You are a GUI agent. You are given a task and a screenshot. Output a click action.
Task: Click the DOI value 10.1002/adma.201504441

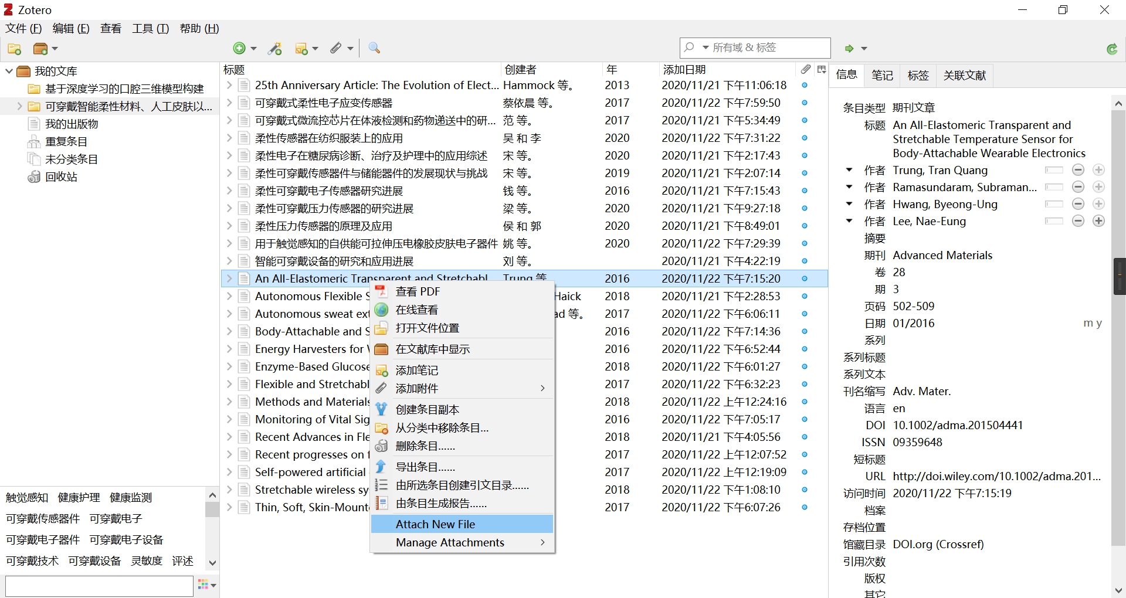tap(958, 425)
